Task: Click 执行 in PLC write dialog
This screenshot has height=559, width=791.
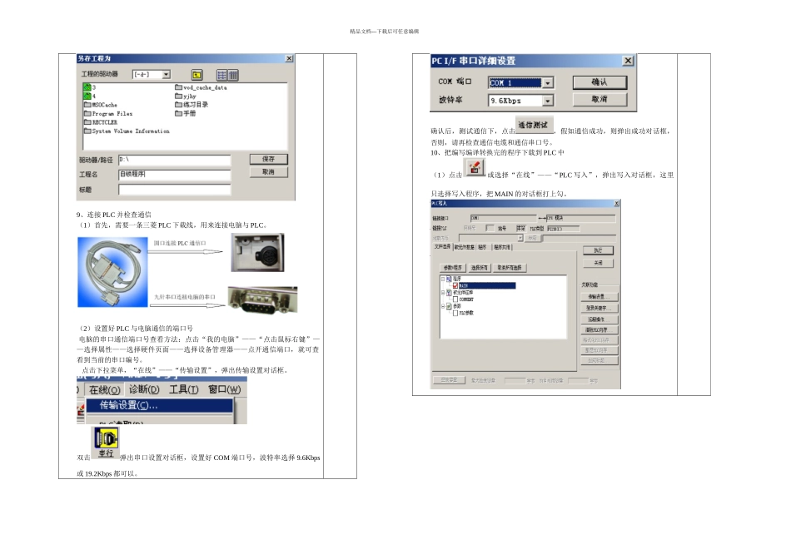Action: (599, 250)
